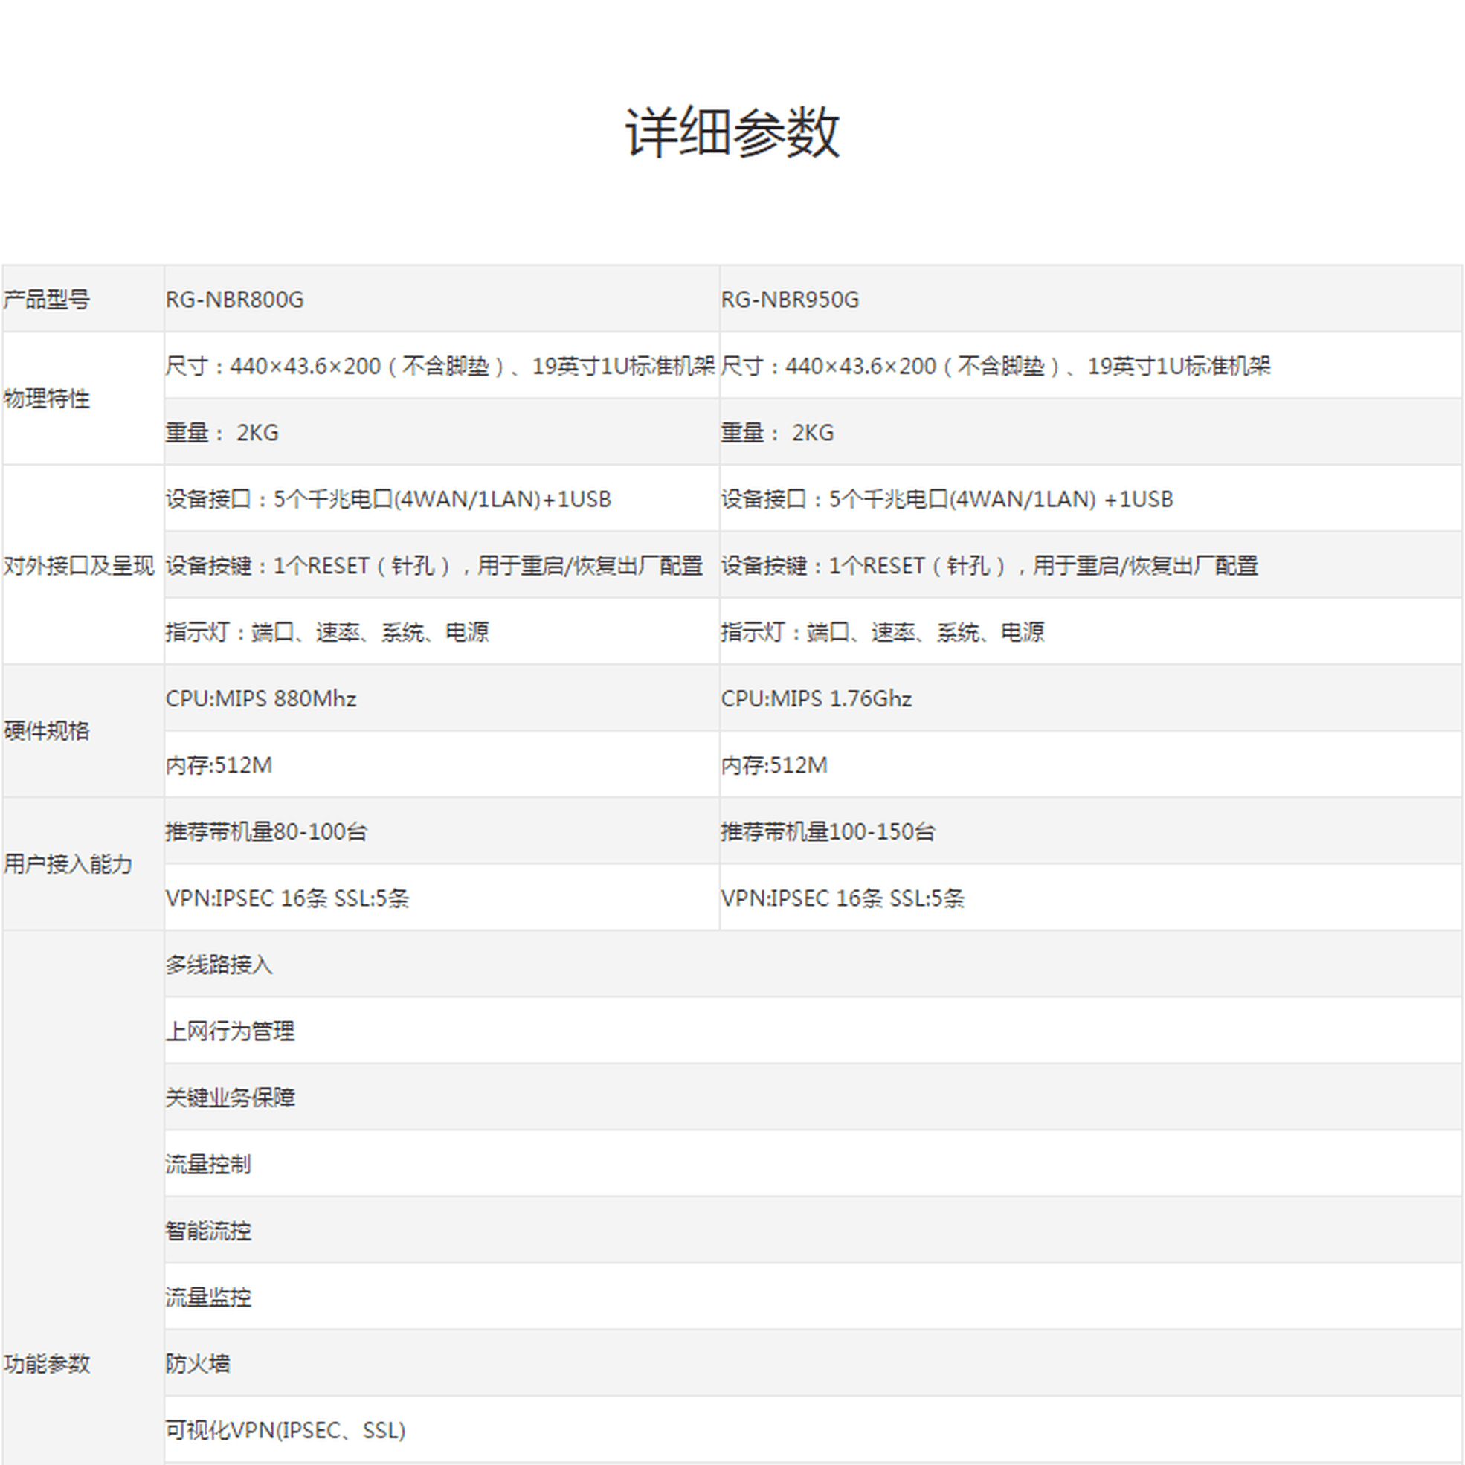Select 推荐带机量100-150台 cell
Screen dimensions: 1465x1465
coord(1091,831)
